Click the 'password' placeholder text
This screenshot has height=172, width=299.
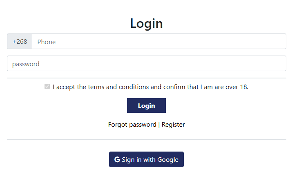click(26, 64)
